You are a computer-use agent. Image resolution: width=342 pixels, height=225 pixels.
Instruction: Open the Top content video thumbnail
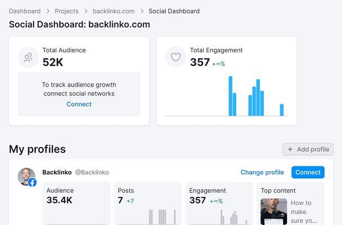(x=273, y=211)
